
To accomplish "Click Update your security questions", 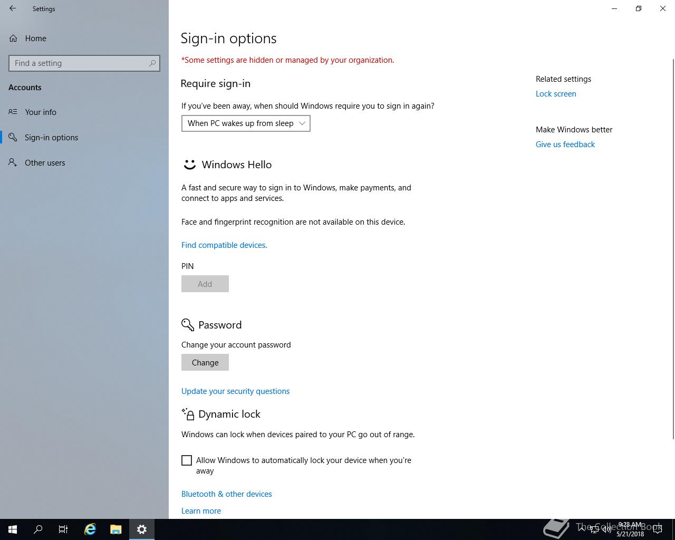I will [x=235, y=391].
